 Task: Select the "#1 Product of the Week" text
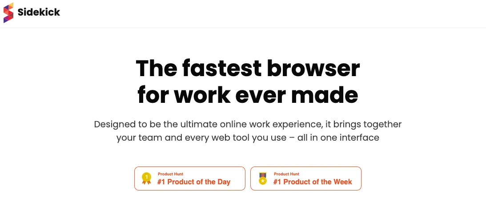click(x=313, y=182)
